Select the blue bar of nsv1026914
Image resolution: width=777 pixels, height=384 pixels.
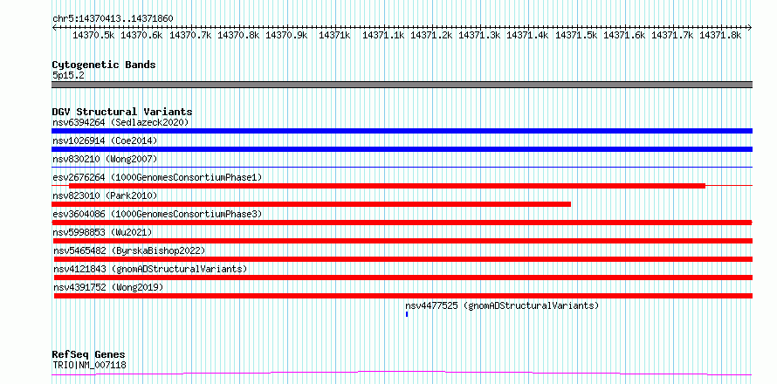pyautogui.click(x=402, y=149)
